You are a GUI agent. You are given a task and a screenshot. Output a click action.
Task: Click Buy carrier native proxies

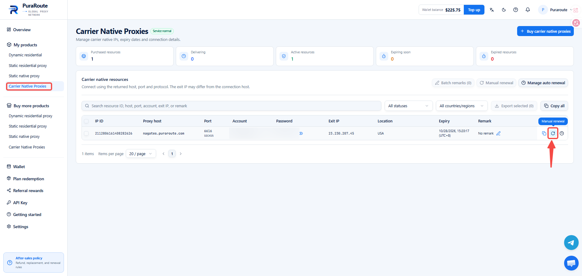[545, 31]
